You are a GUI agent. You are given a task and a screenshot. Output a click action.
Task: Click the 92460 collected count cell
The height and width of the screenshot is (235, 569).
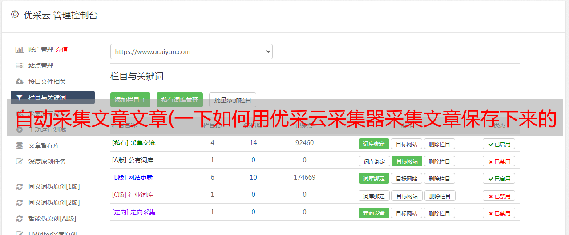click(304, 143)
